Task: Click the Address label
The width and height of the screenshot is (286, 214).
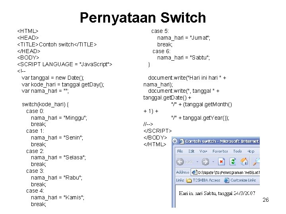Action: tap(183, 172)
